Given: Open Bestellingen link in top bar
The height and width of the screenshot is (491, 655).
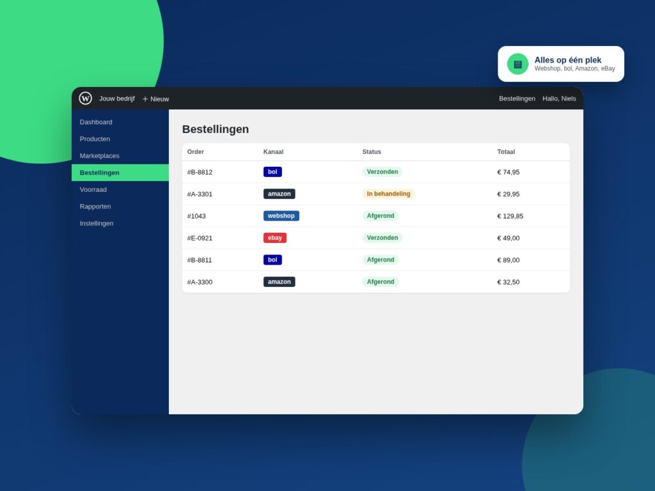Looking at the screenshot, I should (x=517, y=98).
